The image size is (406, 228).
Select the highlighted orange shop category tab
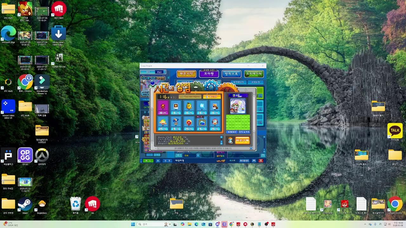coord(212,97)
